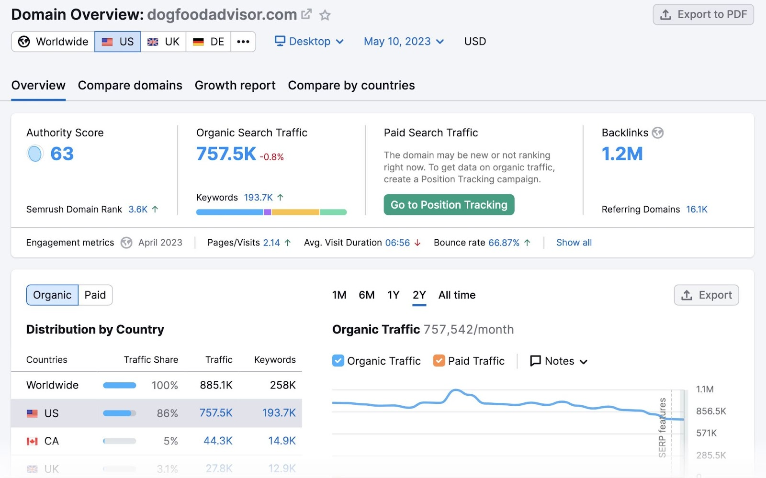Click the Worldwide globe icon
Image resolution: width=766 pixels, height=478 pixels.
[x=24, y=42]
